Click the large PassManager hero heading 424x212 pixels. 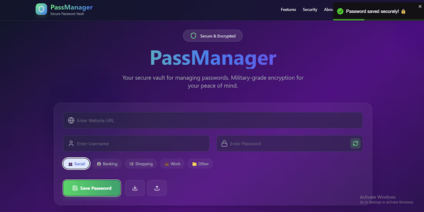pyautogui.click(x=213, y=58)
